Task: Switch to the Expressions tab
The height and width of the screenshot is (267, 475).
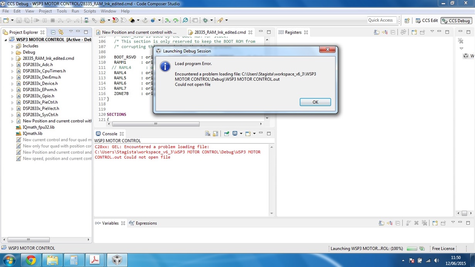Action: click(x=143, y=223)
